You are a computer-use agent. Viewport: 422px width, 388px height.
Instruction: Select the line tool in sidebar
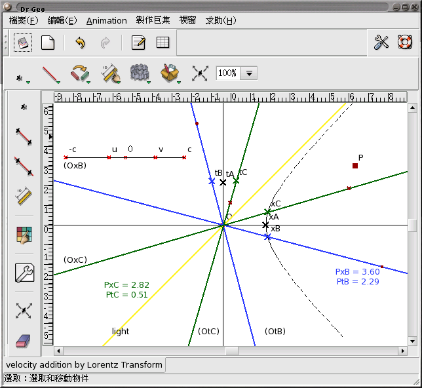pyautogui.click(x=24, y=166)
